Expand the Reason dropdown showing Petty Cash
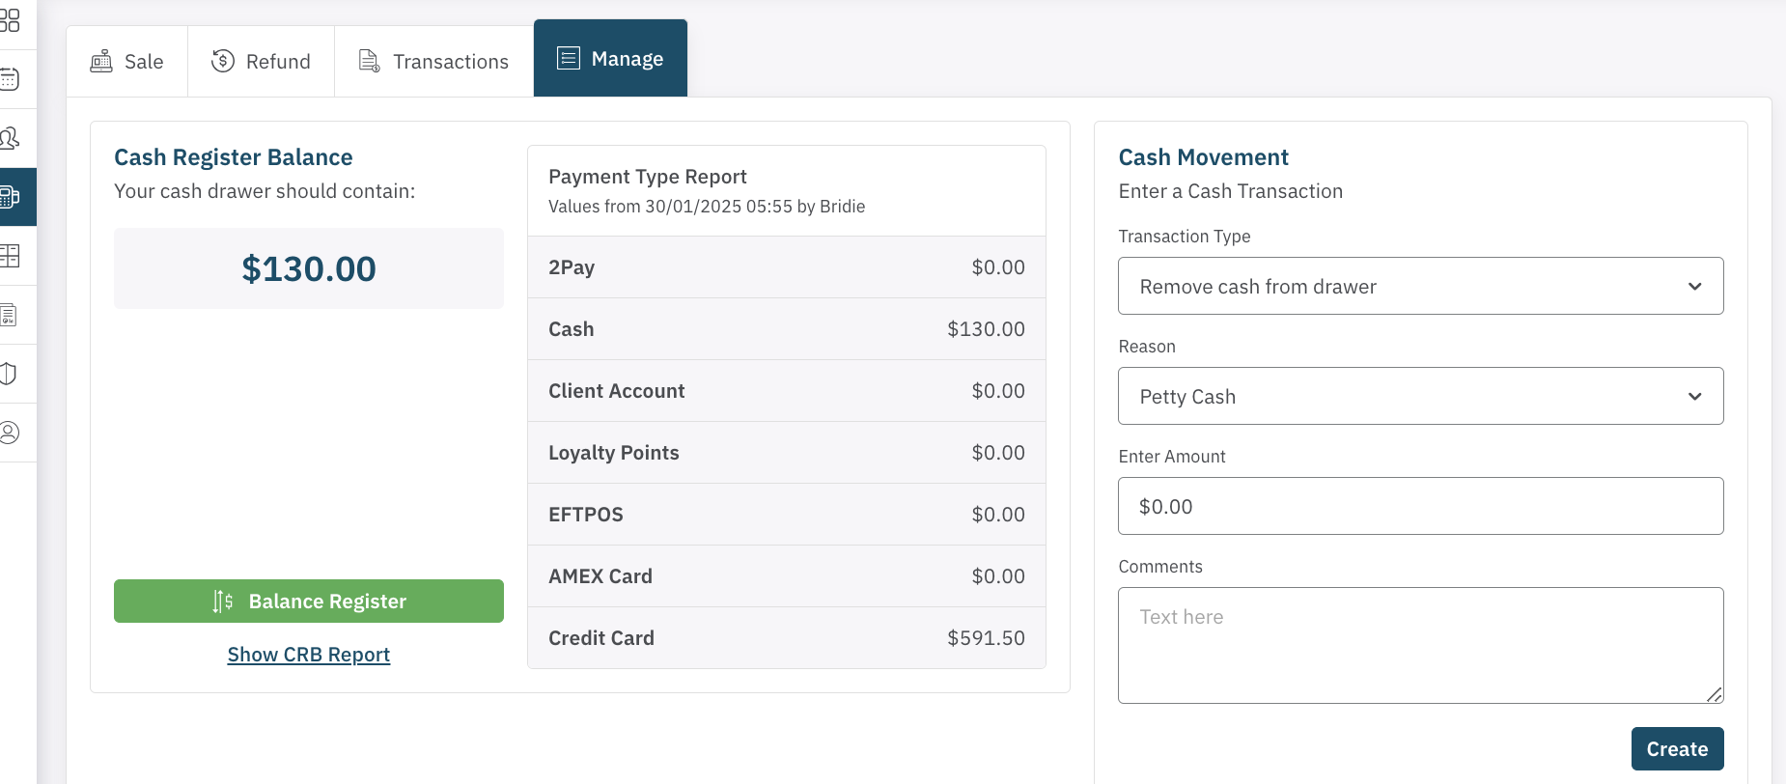1786x784 pixels. (x=1419, y=396)
